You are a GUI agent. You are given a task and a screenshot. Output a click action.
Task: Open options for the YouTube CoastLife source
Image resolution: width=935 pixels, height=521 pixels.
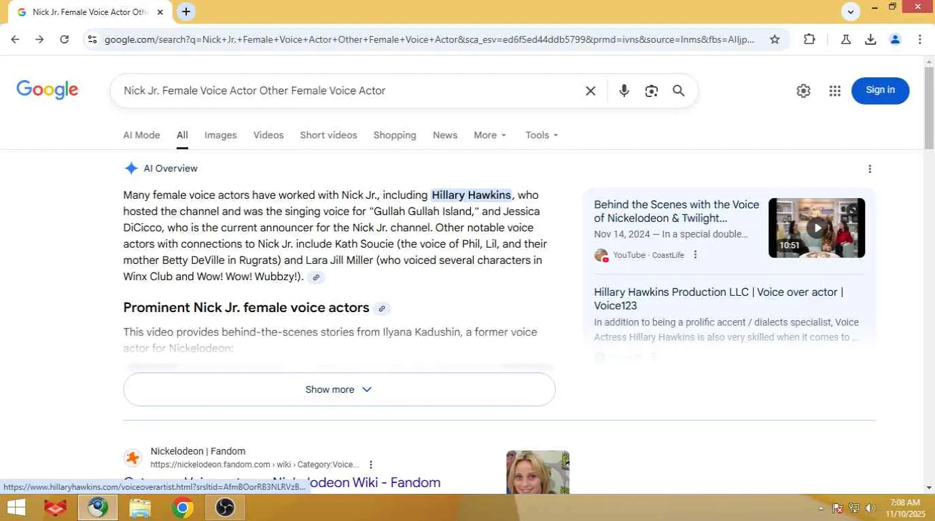pyautogui.click(x=695, y=255)
